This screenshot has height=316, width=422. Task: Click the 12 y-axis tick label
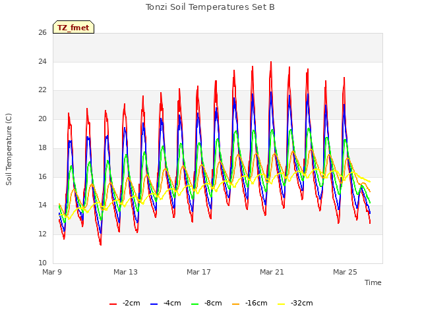pyautogui.click(x=42, y=234)
